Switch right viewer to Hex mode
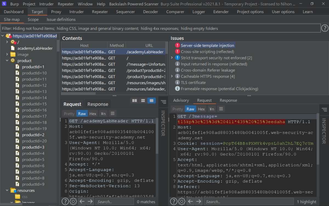 [x=202, y=109]
